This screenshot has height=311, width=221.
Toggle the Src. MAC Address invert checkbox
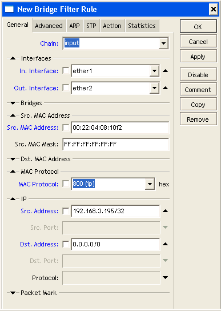66,127
